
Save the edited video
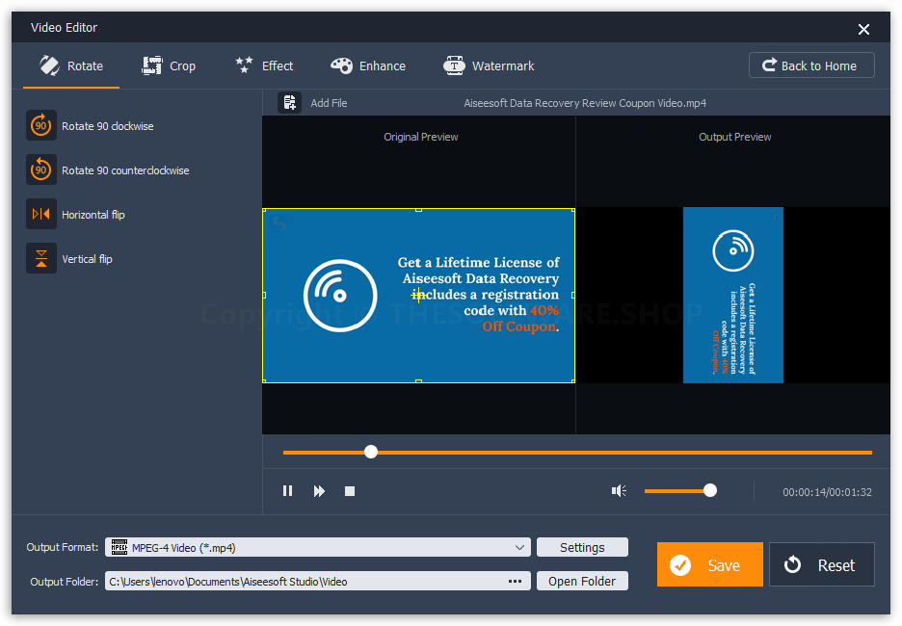[x=710, y=564]
